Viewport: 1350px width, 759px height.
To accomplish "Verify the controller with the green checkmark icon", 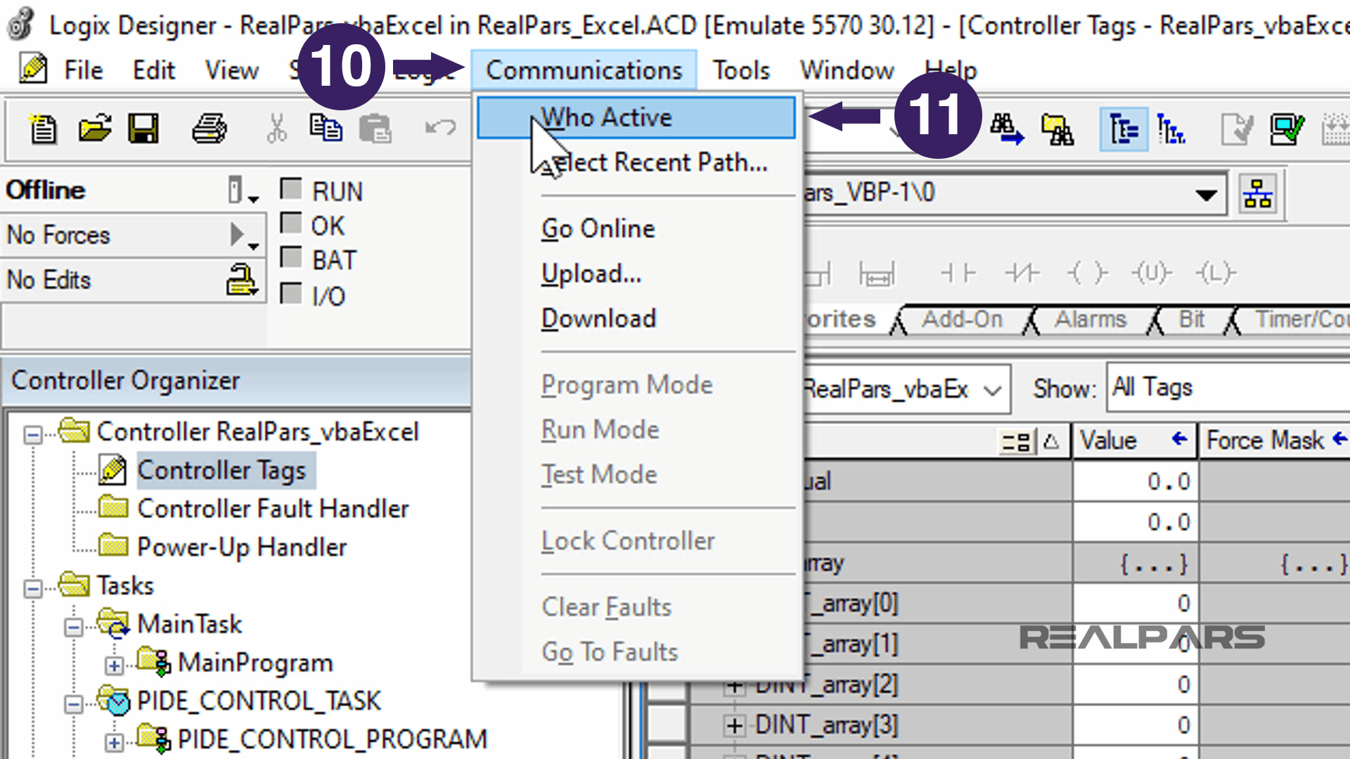I will (x=1287, y=129).
